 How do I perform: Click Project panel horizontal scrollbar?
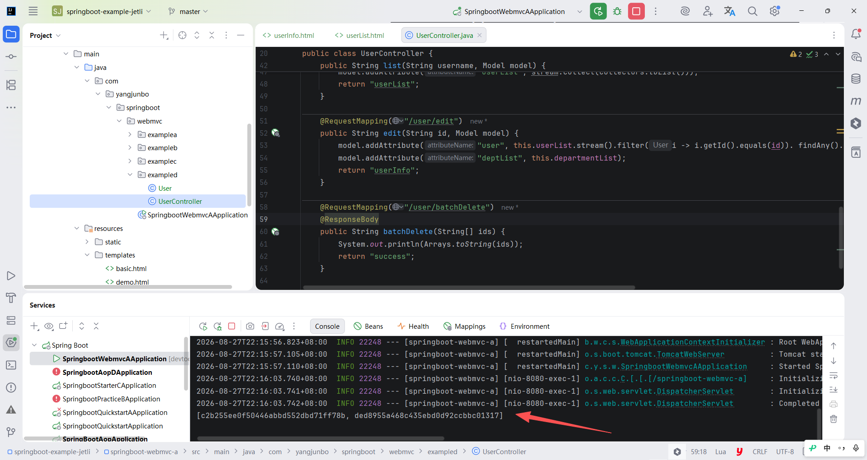128,287
